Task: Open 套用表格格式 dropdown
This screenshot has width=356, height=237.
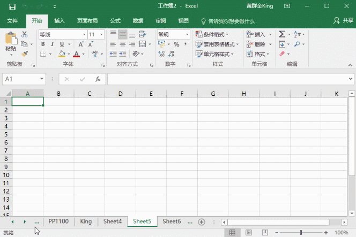Action: pyautogui.click(x=217, y=44)
